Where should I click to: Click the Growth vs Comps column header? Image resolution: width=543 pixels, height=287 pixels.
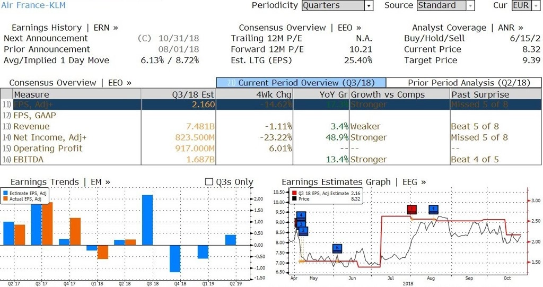pyautogui.click(x=400, y=94)
